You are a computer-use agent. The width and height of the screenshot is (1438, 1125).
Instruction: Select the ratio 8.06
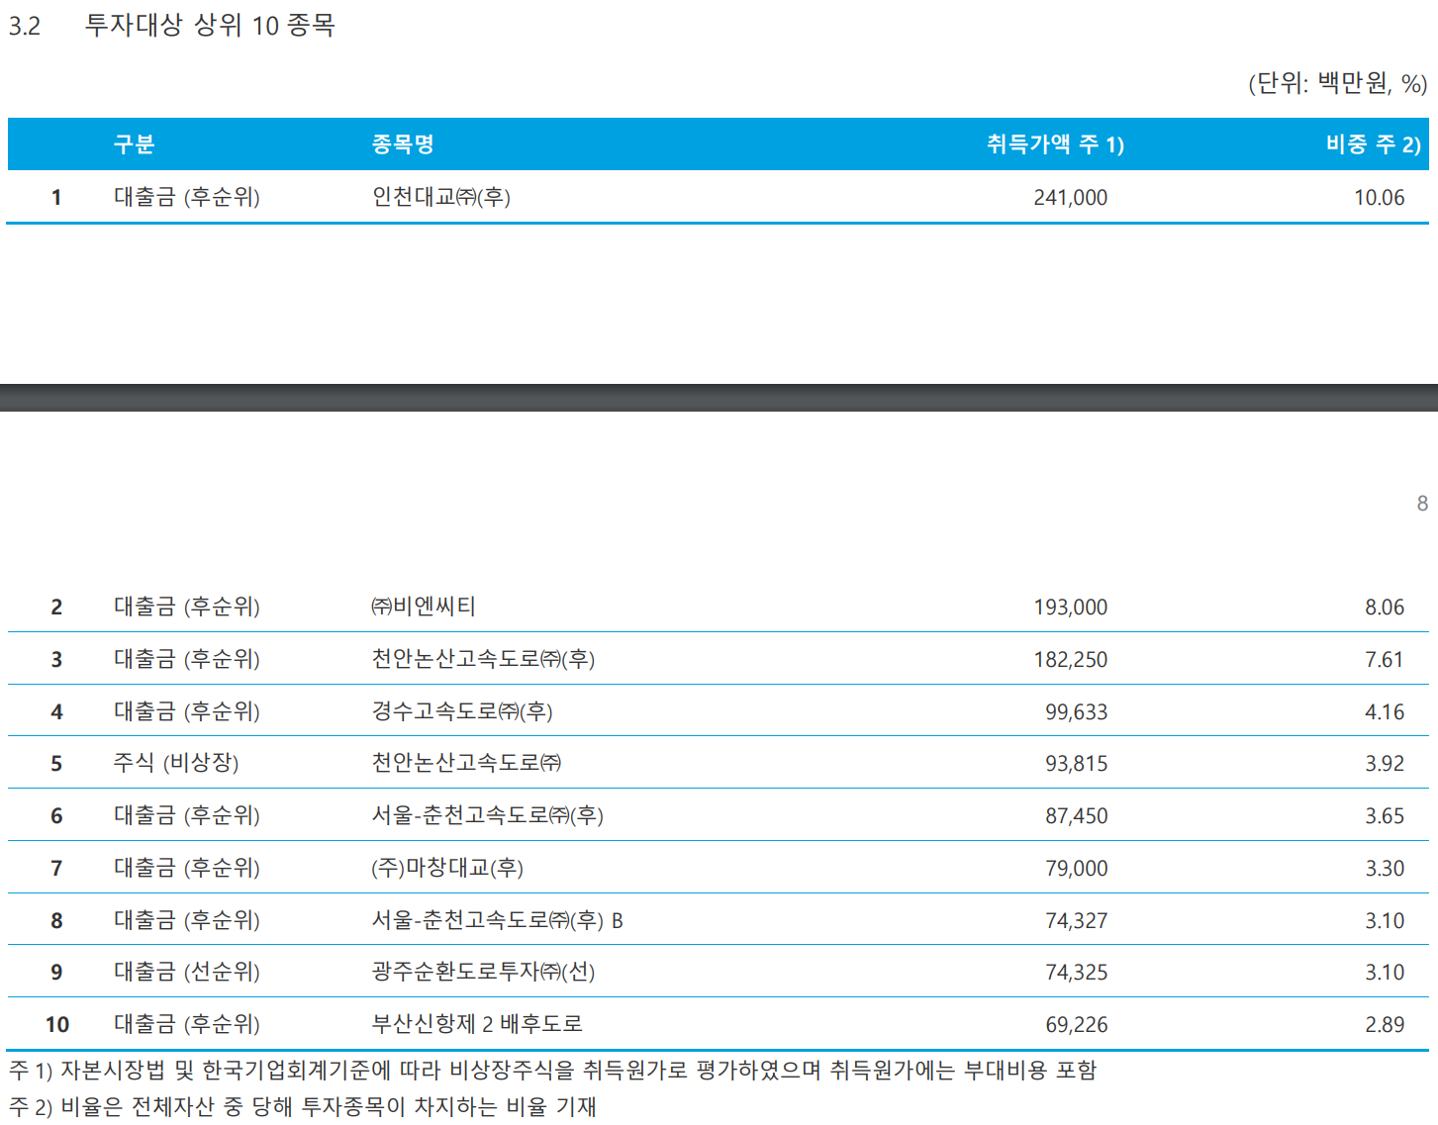click(1385, 608)
